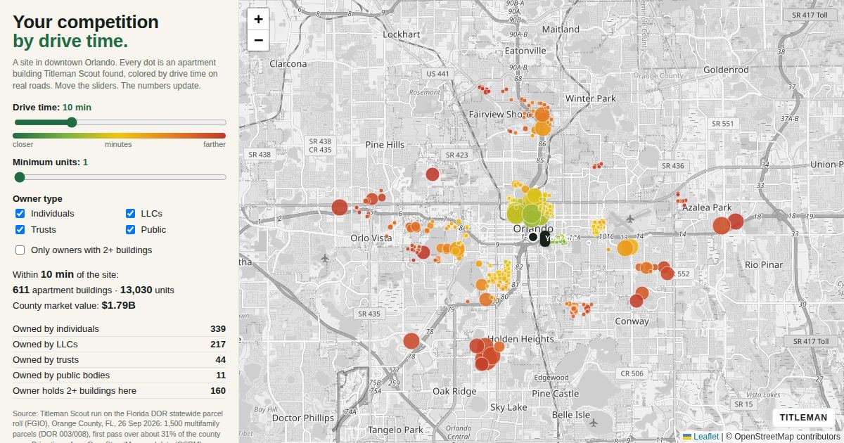Click the Owned by LLCs row

(x=119, y=345)
